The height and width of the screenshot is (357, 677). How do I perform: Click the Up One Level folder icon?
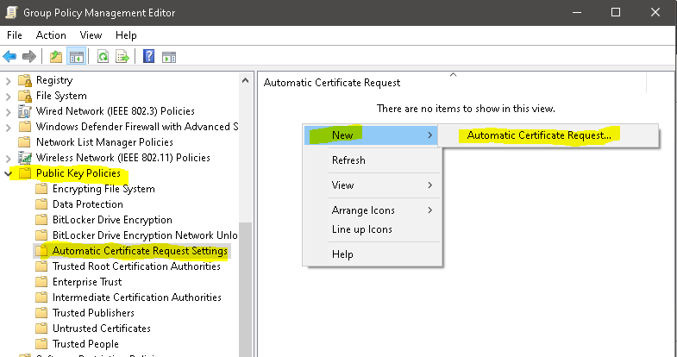[56, 57]
